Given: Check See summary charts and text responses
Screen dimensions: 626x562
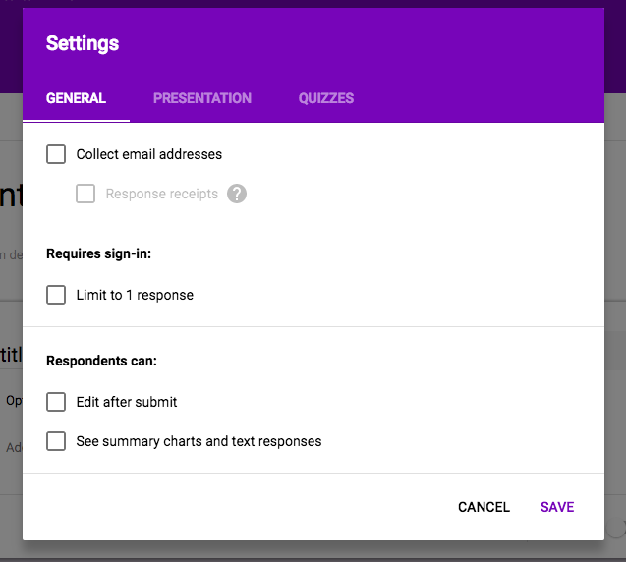Looking at the screenshot, I should click(x=56, y=441).
